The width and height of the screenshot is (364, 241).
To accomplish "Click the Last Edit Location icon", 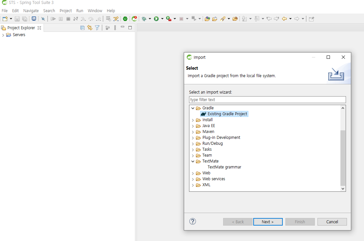I will click(x=269, y=19).
